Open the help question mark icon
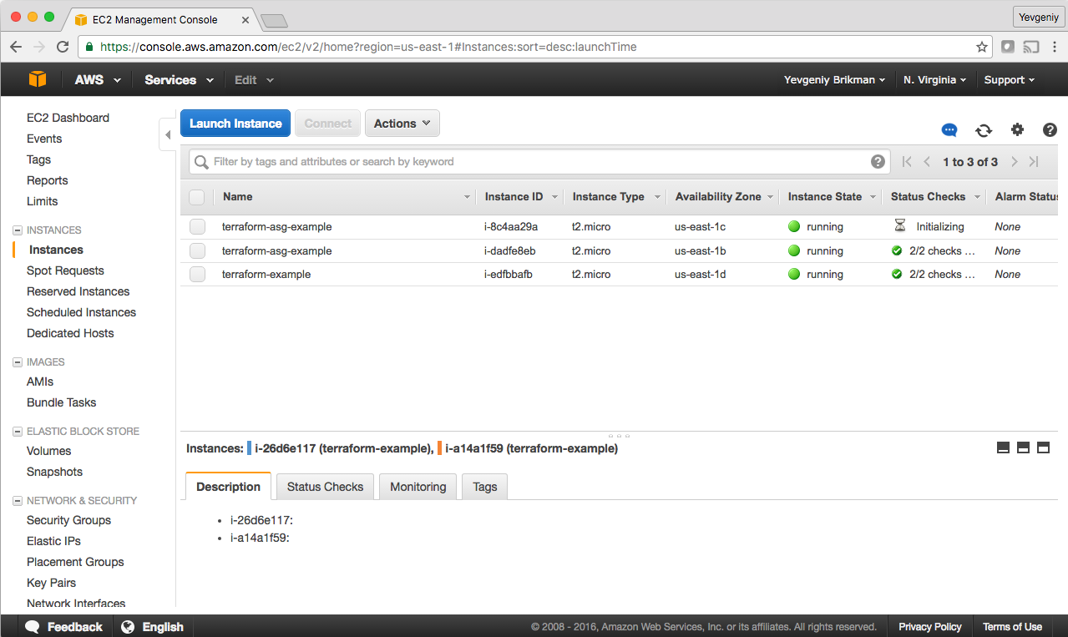 tap(1050, 130)
